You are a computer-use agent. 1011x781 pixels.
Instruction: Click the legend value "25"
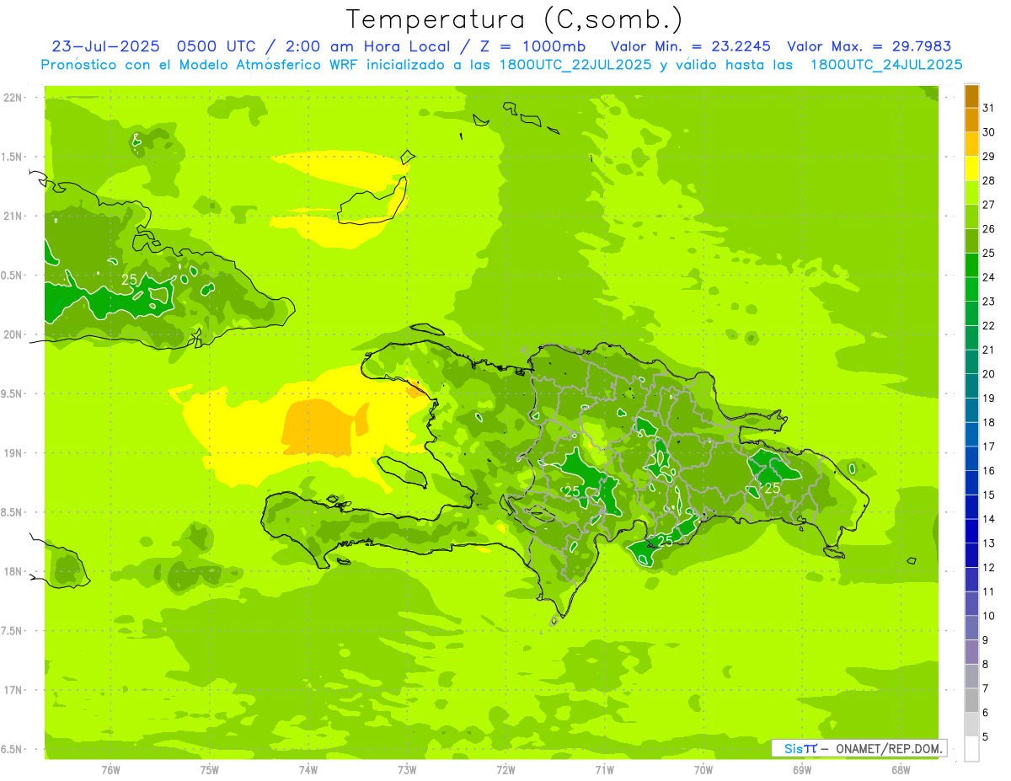[989, 253]
